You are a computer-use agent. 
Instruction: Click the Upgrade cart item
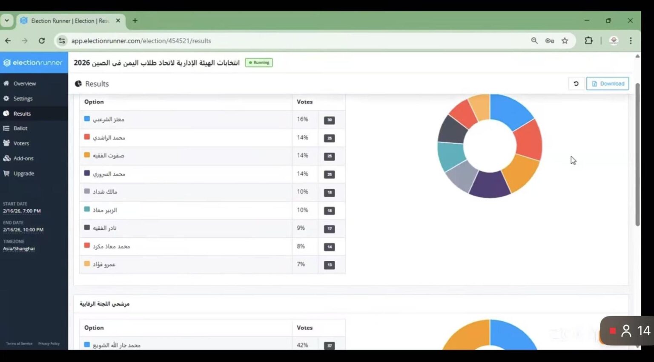pyautogui.click(x=23, y=174)
